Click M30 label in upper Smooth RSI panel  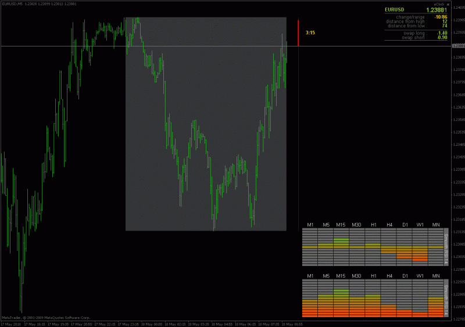(356, 225)
